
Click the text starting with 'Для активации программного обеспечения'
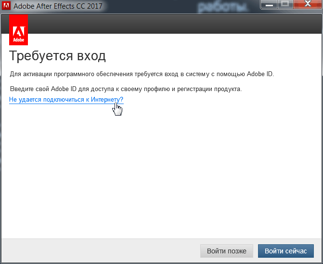pyautogui.click(x=142, y=74)
